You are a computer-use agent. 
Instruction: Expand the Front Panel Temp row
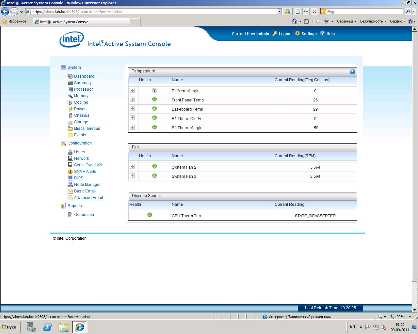pos(132,99)
